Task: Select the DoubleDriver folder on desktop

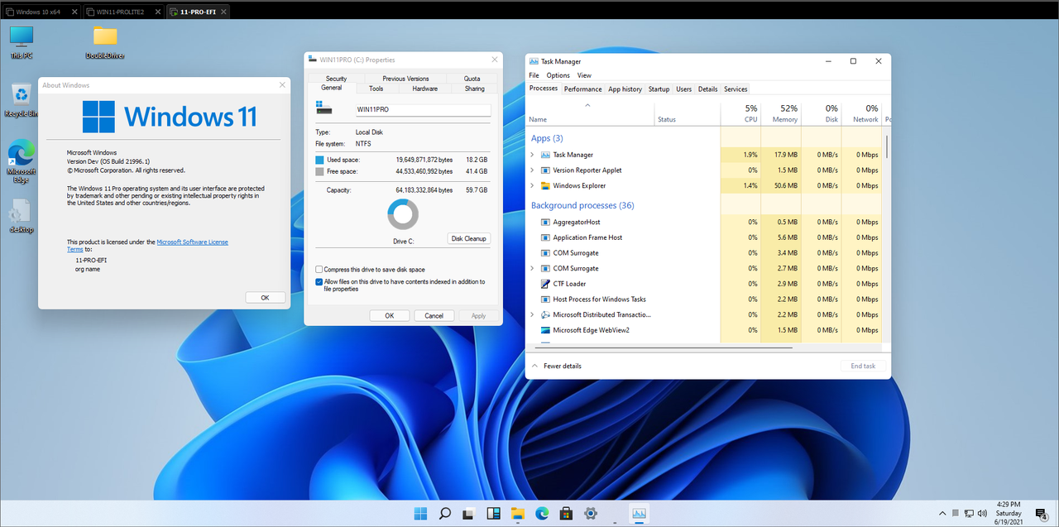Action: [105, 41]
